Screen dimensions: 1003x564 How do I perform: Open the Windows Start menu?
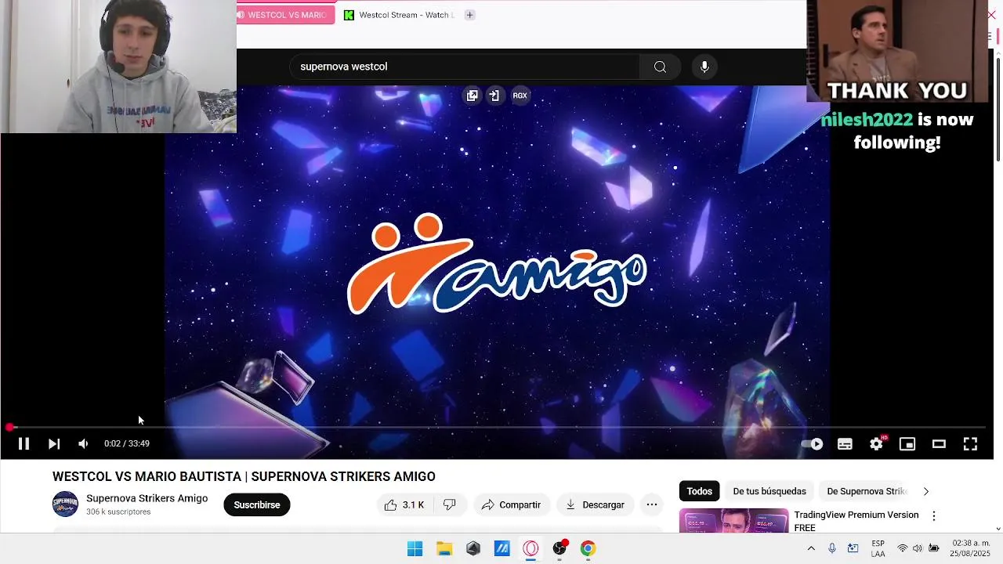pyautogui.click(x=415, y=548)
